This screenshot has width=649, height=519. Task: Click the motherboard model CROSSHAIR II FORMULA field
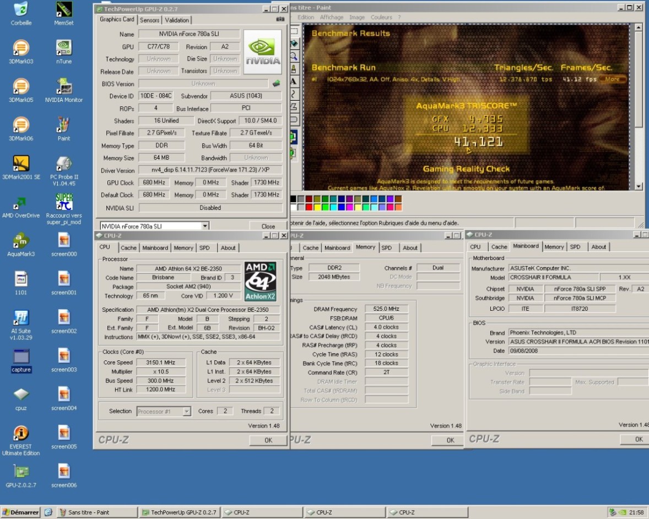tap(553, 277)
